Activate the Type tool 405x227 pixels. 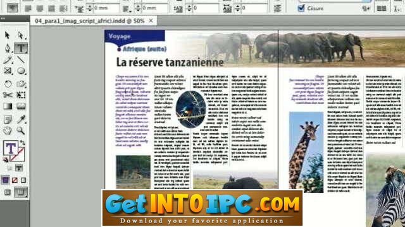(21, 48)
